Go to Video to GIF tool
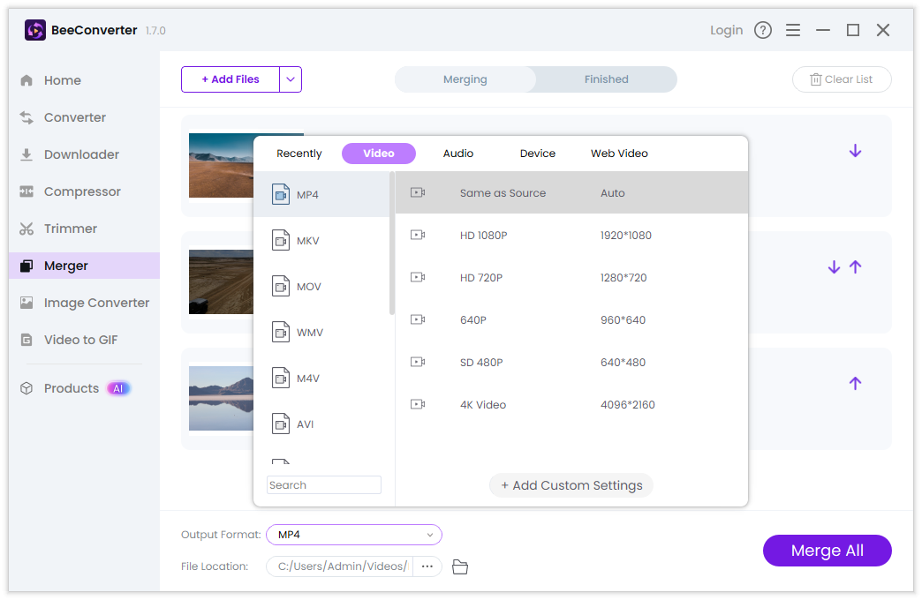Viewport: 922px width, 600px height. pos(80,340)
